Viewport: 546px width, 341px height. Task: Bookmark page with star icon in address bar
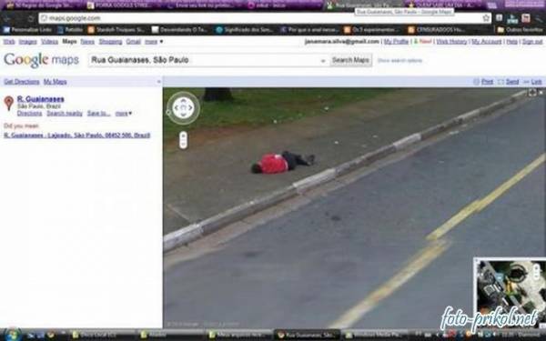[486, 18]
